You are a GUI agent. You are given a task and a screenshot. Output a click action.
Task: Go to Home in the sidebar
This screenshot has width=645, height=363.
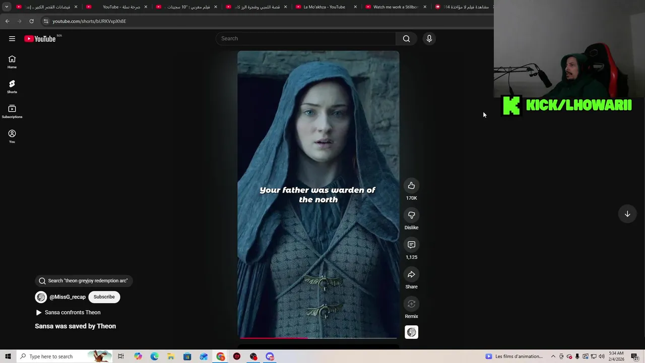[12, 62]
